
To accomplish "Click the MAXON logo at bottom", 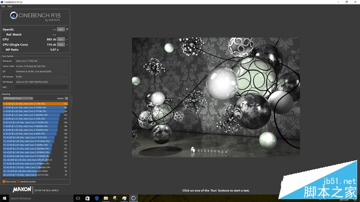I will [x=22, y=190].
